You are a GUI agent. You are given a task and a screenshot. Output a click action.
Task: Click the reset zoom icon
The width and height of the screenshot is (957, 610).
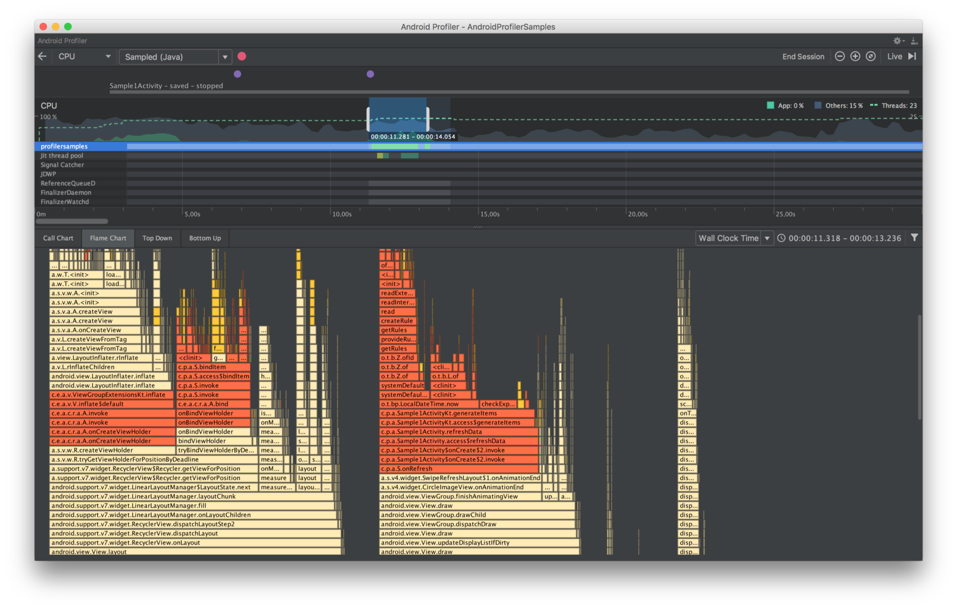(871, 56)
